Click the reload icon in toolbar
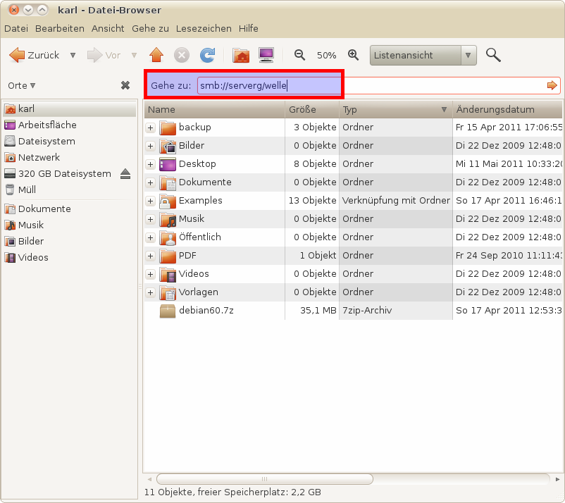565x503 pixels. [x=207, y=55]
